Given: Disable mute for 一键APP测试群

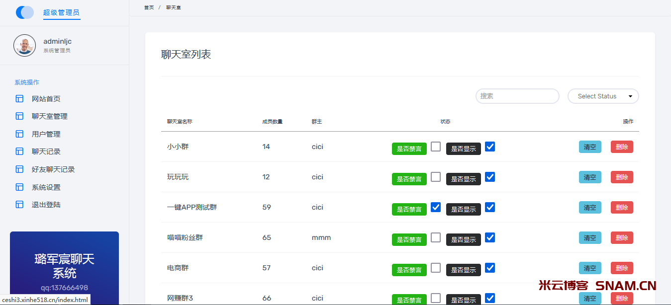Looking at the screenshot, I should [436, 209].
